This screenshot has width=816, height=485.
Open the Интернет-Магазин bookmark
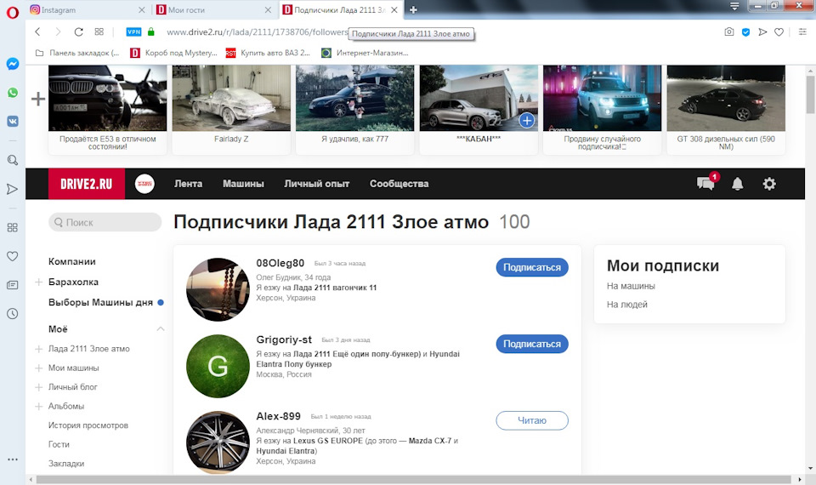click(x=365, y=53)
